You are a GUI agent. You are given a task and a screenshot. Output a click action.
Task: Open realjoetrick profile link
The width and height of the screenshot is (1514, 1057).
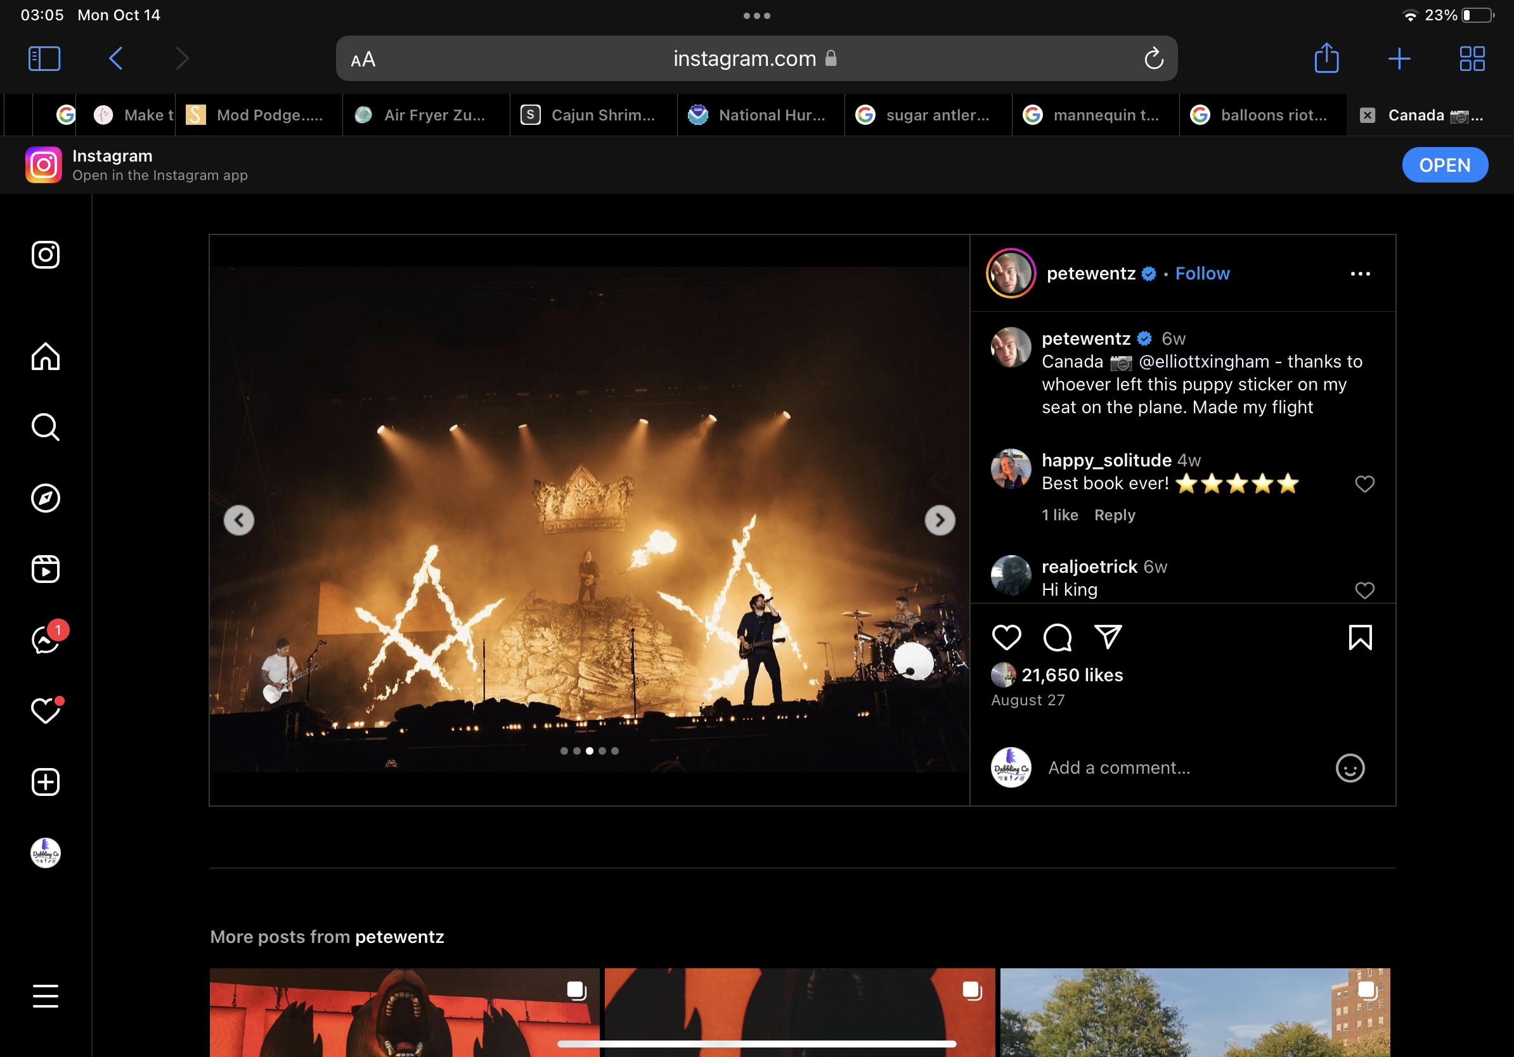pyautogui.click(x=1089, y=567)
